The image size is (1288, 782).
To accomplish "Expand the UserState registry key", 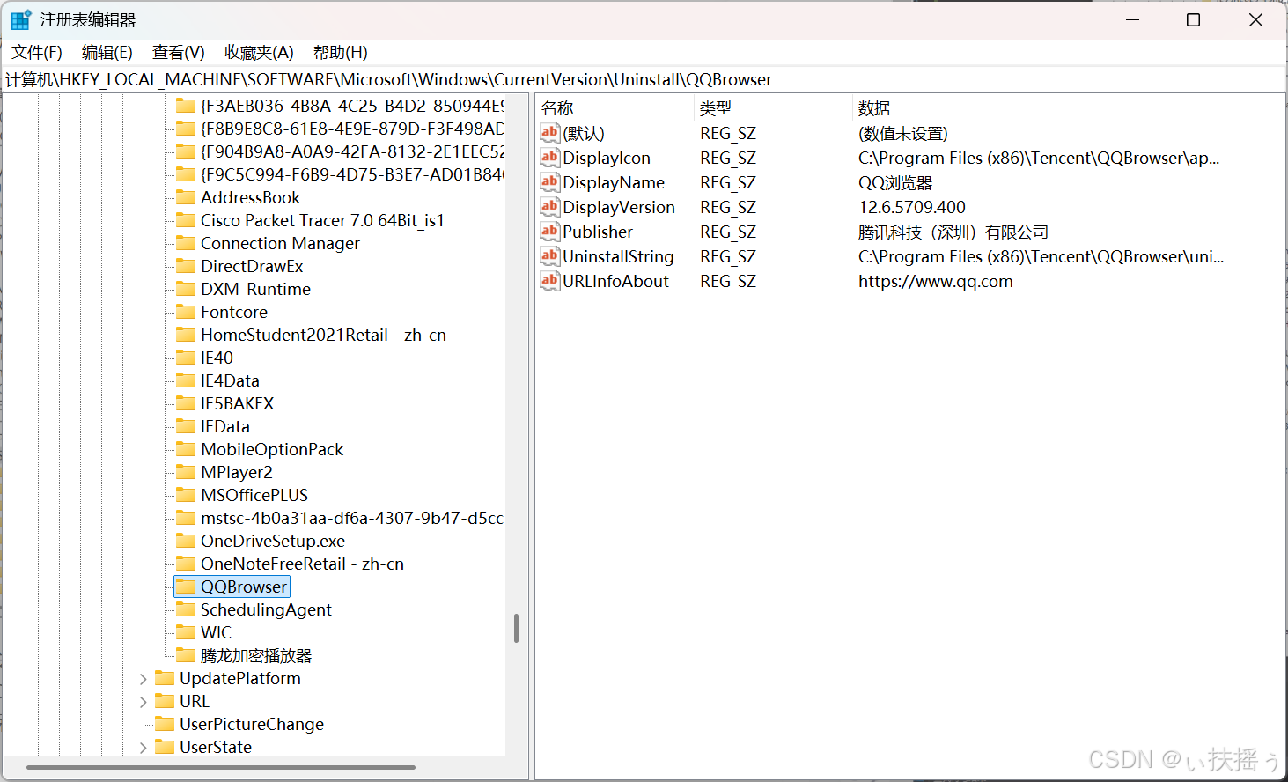I will pos(144,748).
